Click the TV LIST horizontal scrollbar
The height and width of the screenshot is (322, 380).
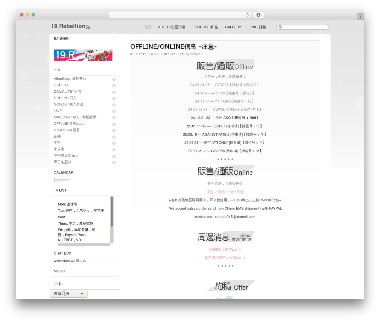[84, 244]
